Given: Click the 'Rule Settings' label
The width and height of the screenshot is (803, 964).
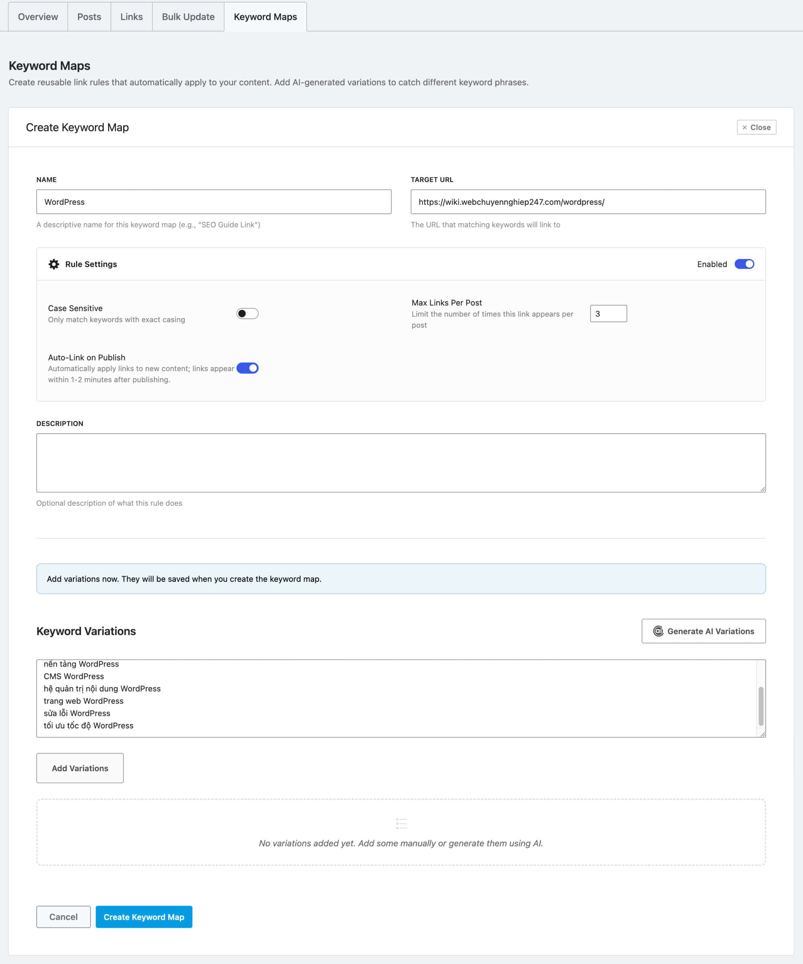Looking at the screenshot, I should 91,264.
